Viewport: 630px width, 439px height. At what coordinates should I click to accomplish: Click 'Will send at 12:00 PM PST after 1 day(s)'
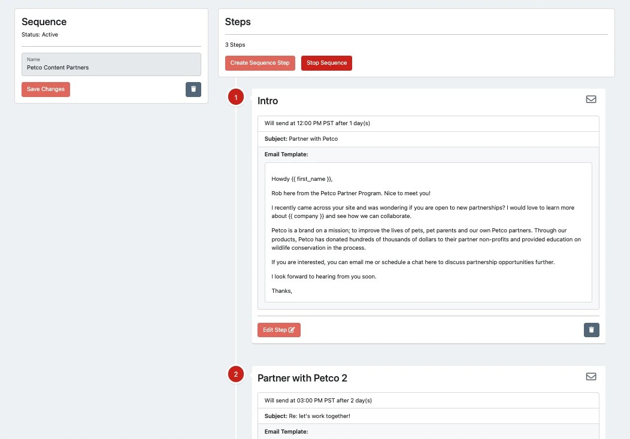(x=317, y=123)
